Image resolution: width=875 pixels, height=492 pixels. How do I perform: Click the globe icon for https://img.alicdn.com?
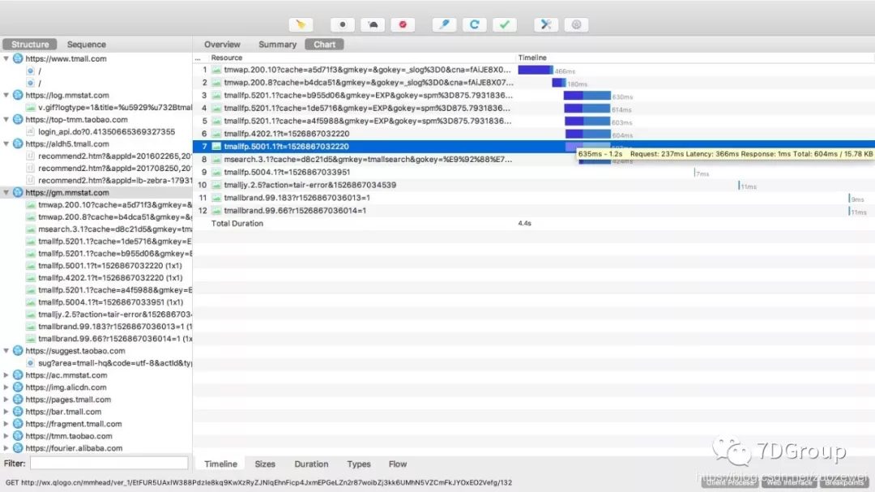[18, 387]
